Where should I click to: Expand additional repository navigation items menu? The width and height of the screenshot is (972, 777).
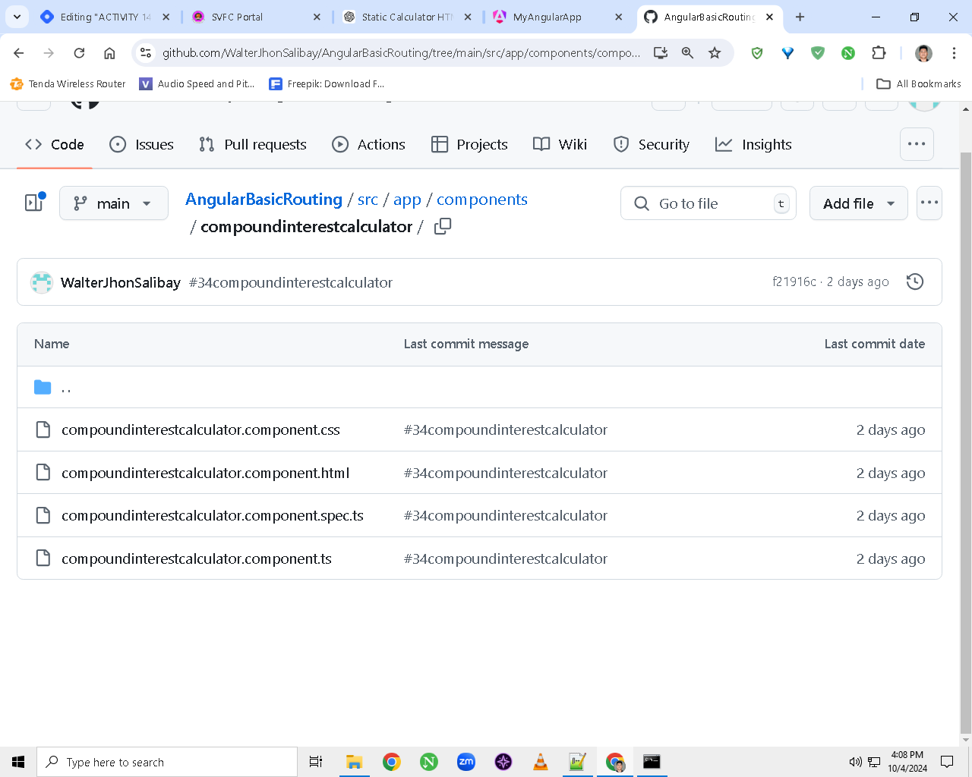(x=917, y=144)
